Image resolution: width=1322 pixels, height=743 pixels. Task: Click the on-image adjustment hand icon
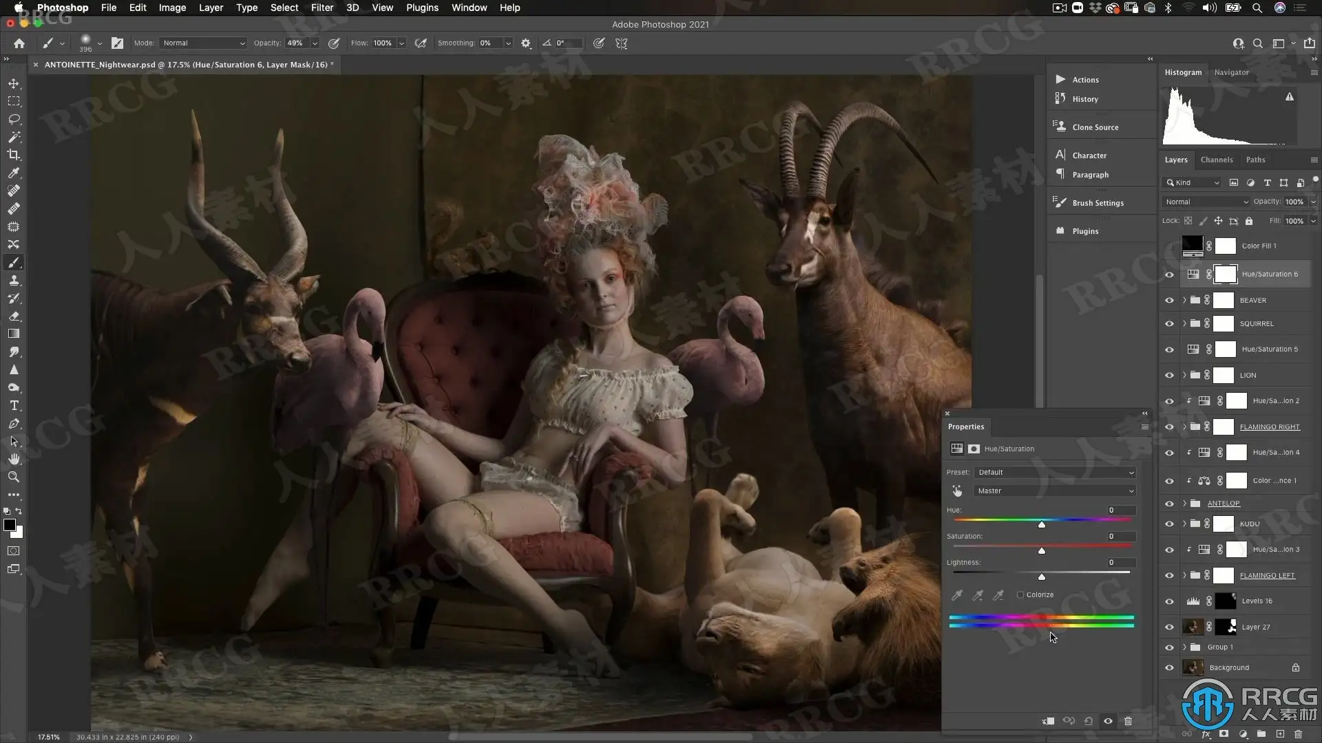tap(957, 491)
